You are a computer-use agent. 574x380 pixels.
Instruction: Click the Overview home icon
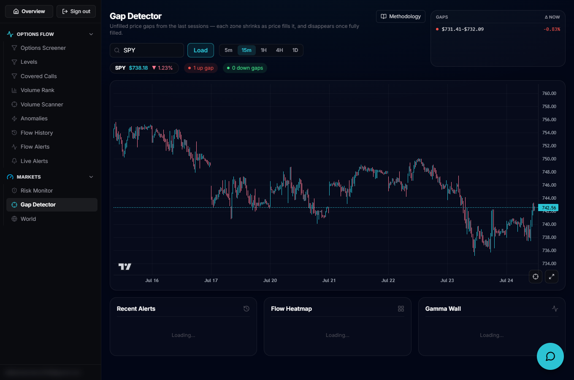tap(16, 11)
